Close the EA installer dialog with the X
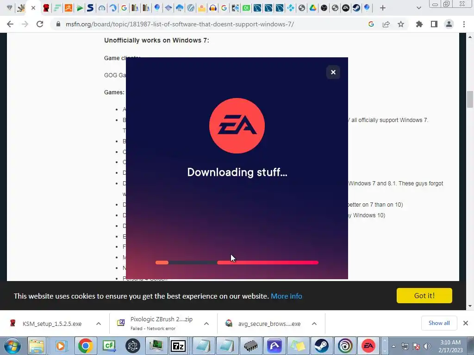 pos(333,72)
